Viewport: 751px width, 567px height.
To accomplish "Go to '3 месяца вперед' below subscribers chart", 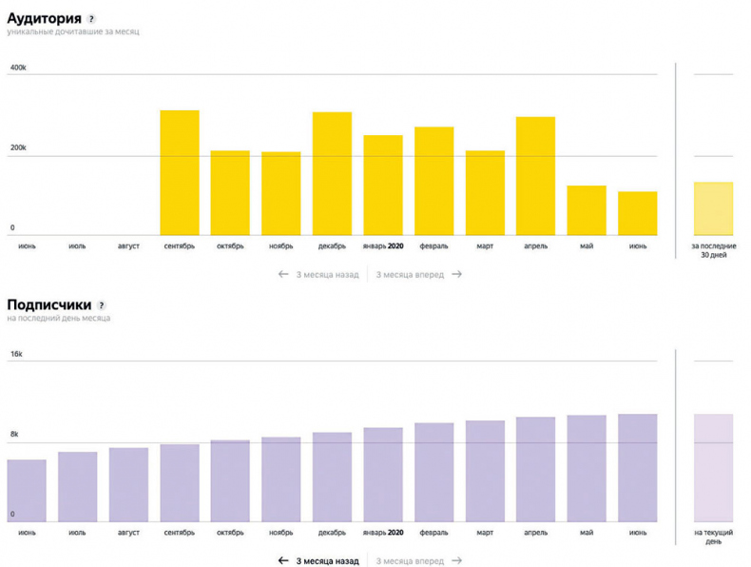I will [x=408, y=560].
